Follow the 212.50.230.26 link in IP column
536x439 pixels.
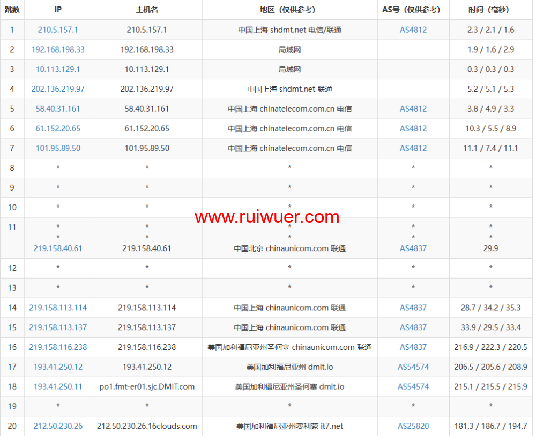coord(58,426)
